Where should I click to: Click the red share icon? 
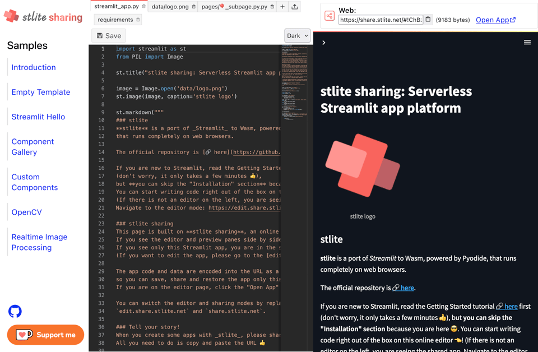point(330,16)
